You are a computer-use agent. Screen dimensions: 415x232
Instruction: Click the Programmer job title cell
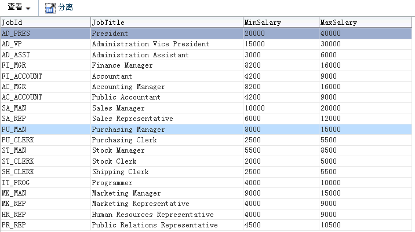click(112, 183)
